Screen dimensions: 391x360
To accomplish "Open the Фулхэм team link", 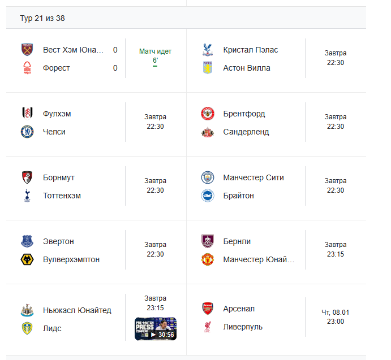I will pyautogui.click(x=57, y=114).
